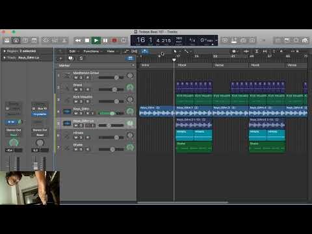The image size is (312, 234).
Task: Open the LCD display mode dropdown arrow
Action: [x=216, y=40]
